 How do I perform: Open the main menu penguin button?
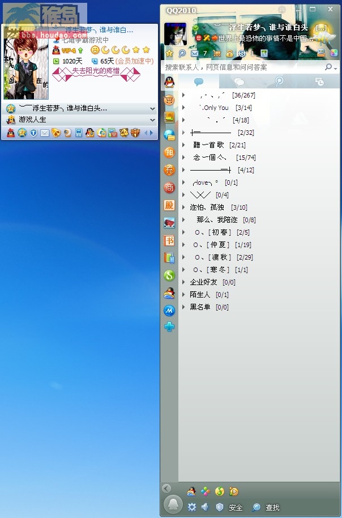pos(173,504)
